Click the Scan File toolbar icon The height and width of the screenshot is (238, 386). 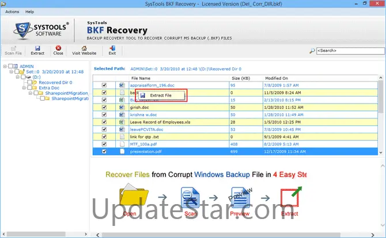click(13, 48)
